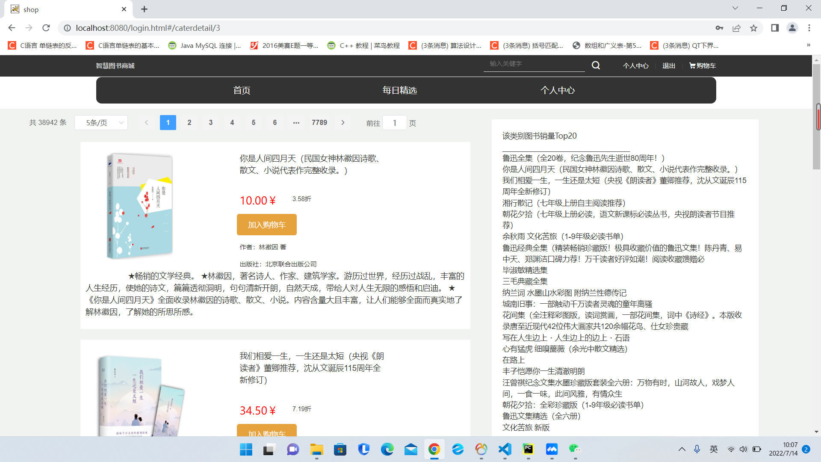The height and width of the screenshot is (462, 821).
Task: Open 每日精选 in main navigation
Action: (399, 90)
